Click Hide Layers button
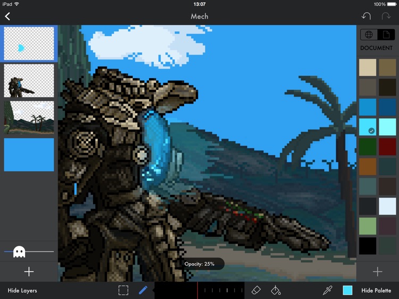 [22, 291]
